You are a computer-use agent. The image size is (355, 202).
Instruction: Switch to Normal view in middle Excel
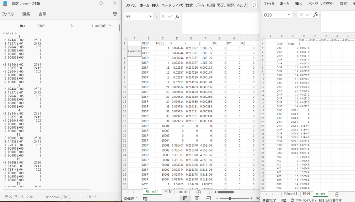coord(185,198)
